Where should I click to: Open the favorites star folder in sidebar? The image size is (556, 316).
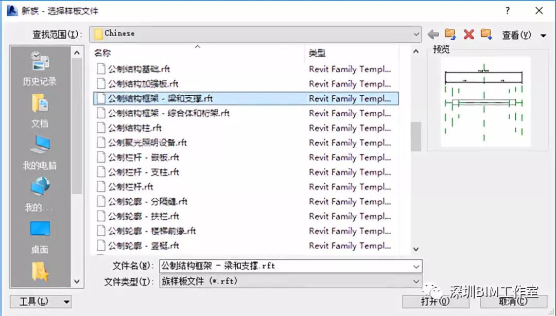tap(40, 272)
